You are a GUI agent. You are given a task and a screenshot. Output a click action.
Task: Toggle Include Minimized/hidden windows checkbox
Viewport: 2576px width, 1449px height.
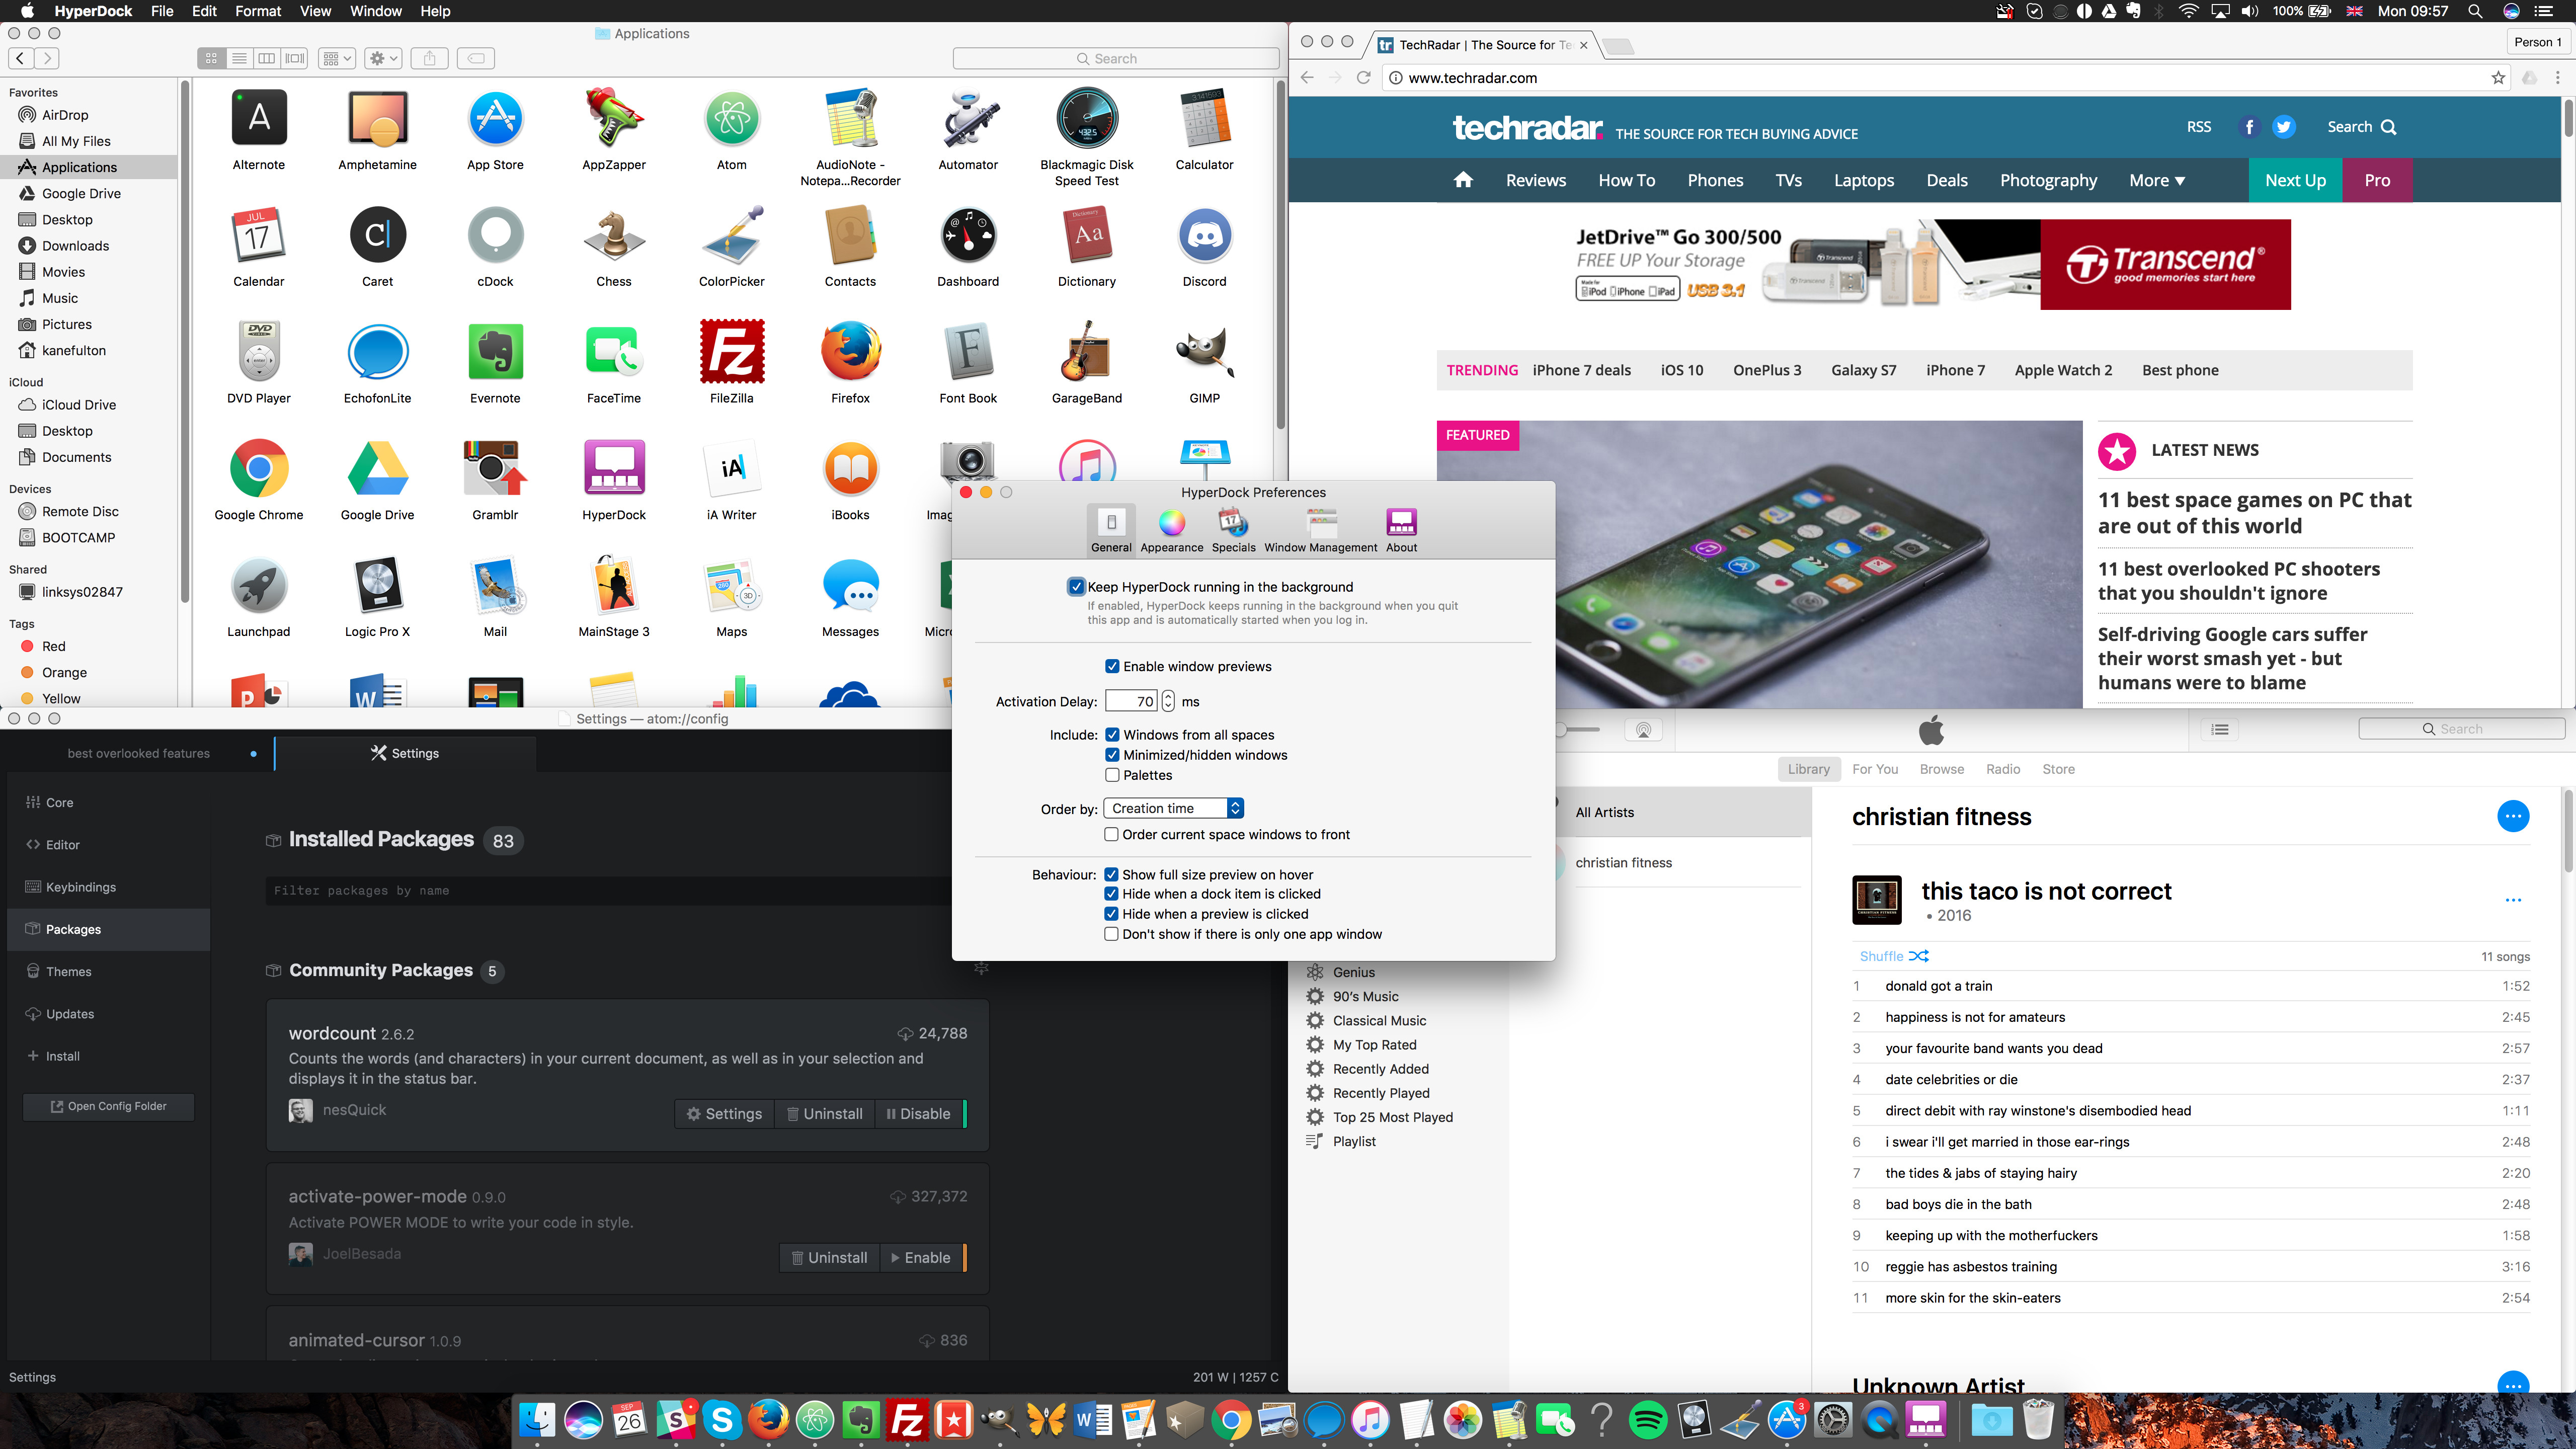tap(1113, 756)
